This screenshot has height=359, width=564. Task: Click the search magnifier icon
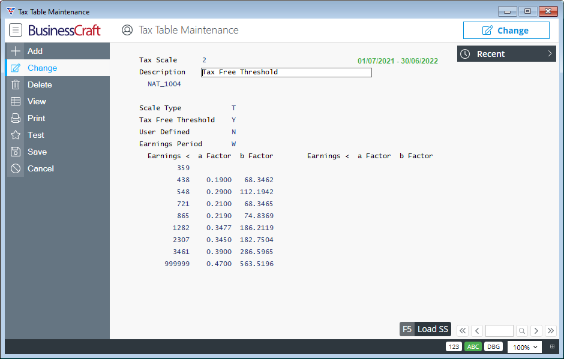(522, 331)
